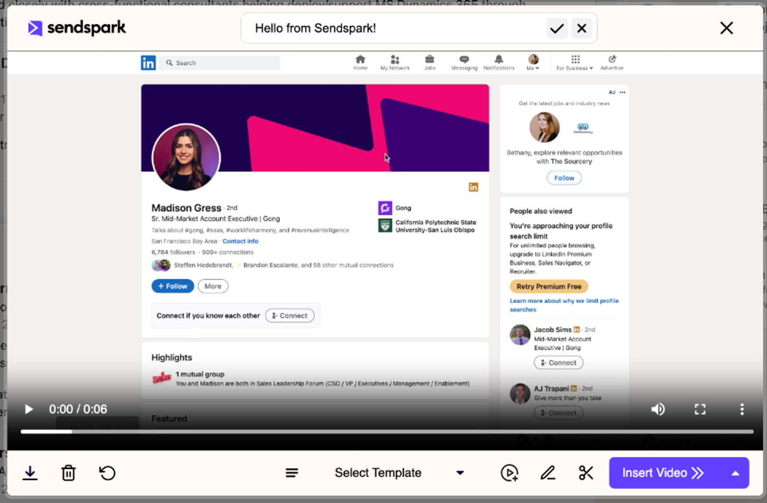Image resolution: width=767 pixels, height=503 pixels.
Task: Play the video preview
Action: coord(29,409)
